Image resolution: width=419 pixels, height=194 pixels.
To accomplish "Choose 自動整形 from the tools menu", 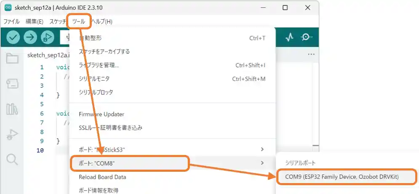I will coord(172,38).
